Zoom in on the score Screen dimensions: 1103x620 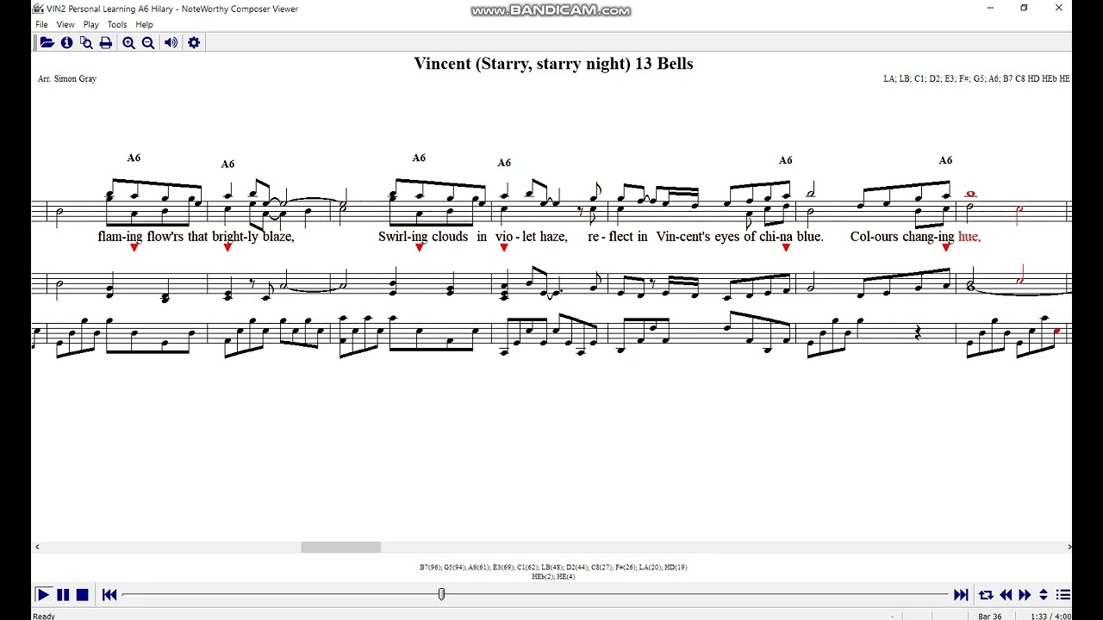pyautogui.click(x=128, y=43)
